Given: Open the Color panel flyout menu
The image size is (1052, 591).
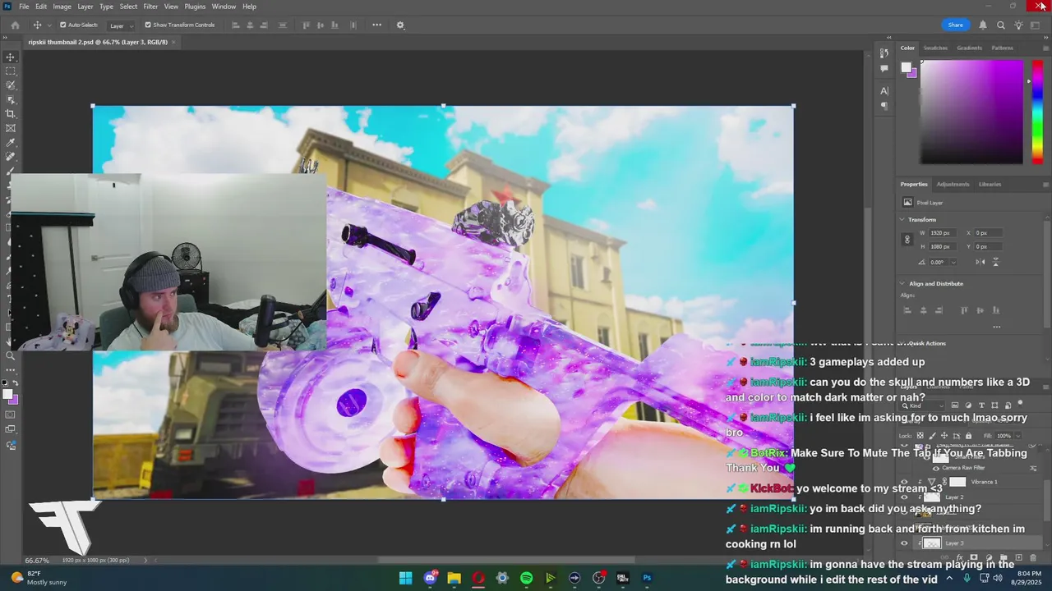Looking at the screenshot, I should pyautogui.click(x=1045, y=48).
